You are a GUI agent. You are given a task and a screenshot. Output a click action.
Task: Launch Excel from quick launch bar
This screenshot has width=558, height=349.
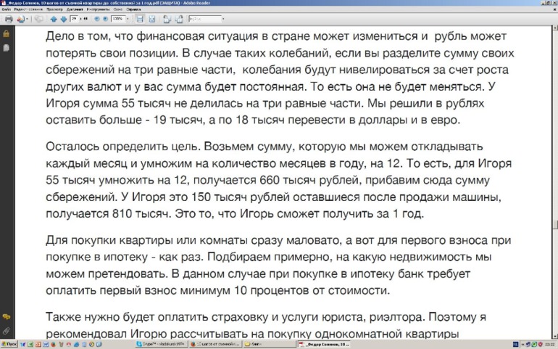click(30, 345)
